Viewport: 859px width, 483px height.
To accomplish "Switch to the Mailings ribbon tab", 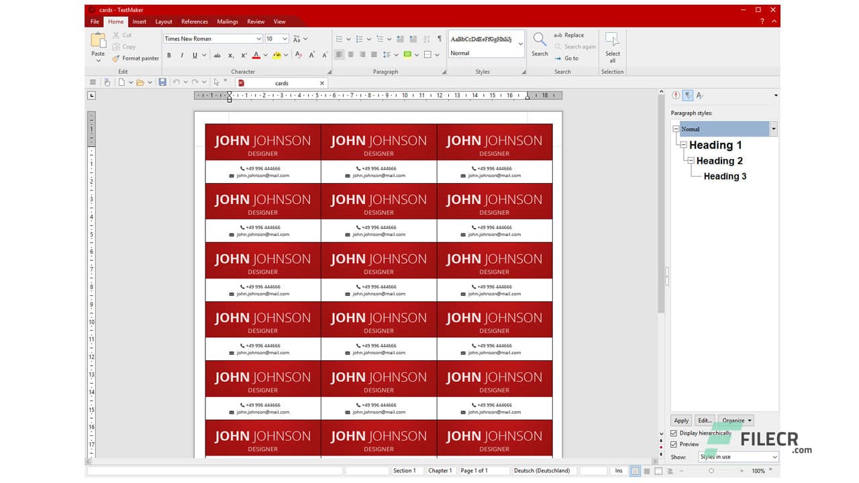I will [228, 21].
